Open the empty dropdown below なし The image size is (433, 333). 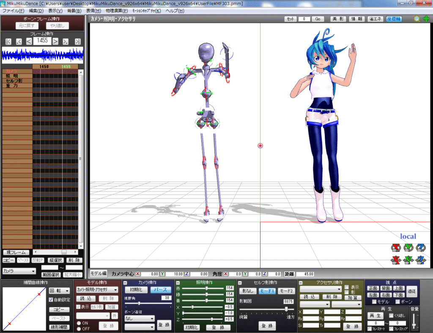click(x=139, y=327)
